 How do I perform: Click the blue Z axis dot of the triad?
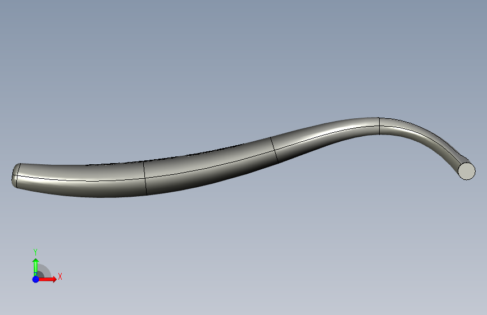click(x=35, y=279)
